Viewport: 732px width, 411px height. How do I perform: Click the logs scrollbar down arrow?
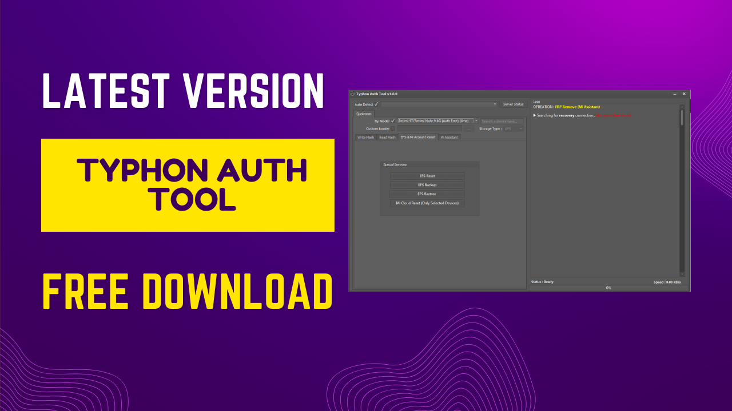tap(682, 274)
